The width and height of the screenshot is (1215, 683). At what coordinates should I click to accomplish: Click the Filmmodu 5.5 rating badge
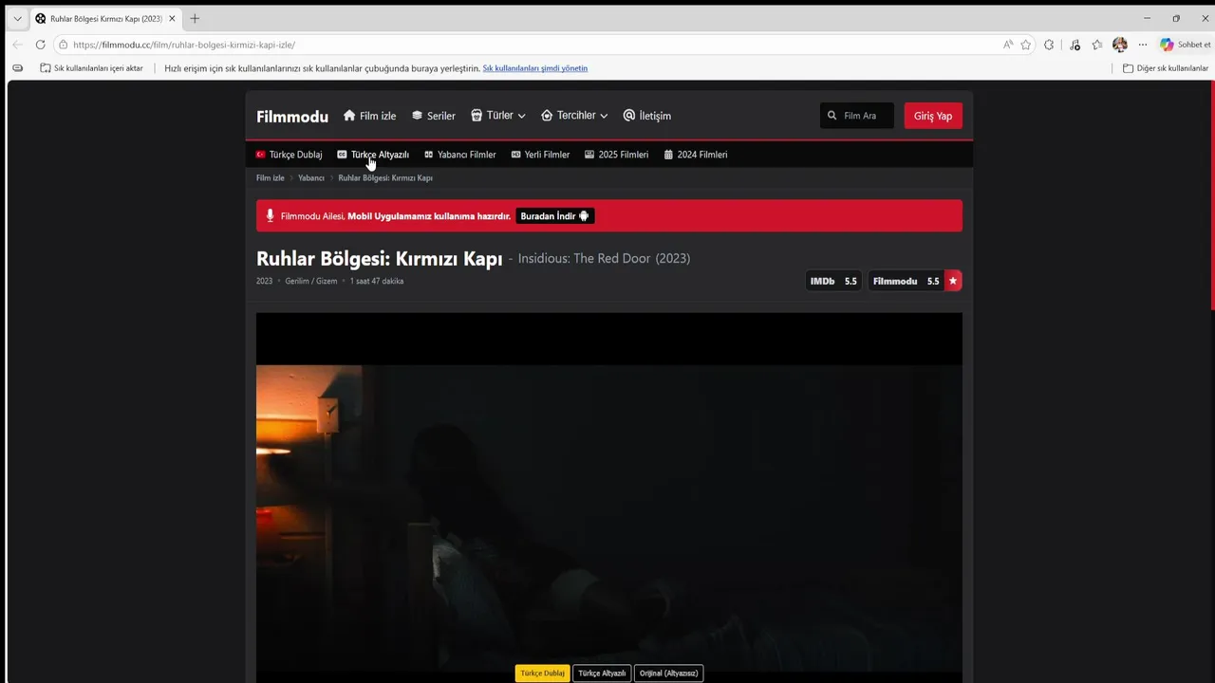pyautogui.click(x=906, y=281)
